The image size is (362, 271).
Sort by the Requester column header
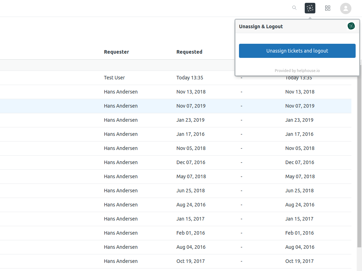tap(116, 52)
